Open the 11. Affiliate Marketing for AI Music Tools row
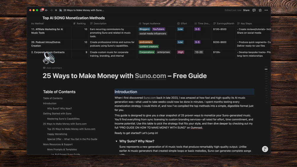Viewport: 297px width, 167px height. pyautogui.click(x=47, y=31)
